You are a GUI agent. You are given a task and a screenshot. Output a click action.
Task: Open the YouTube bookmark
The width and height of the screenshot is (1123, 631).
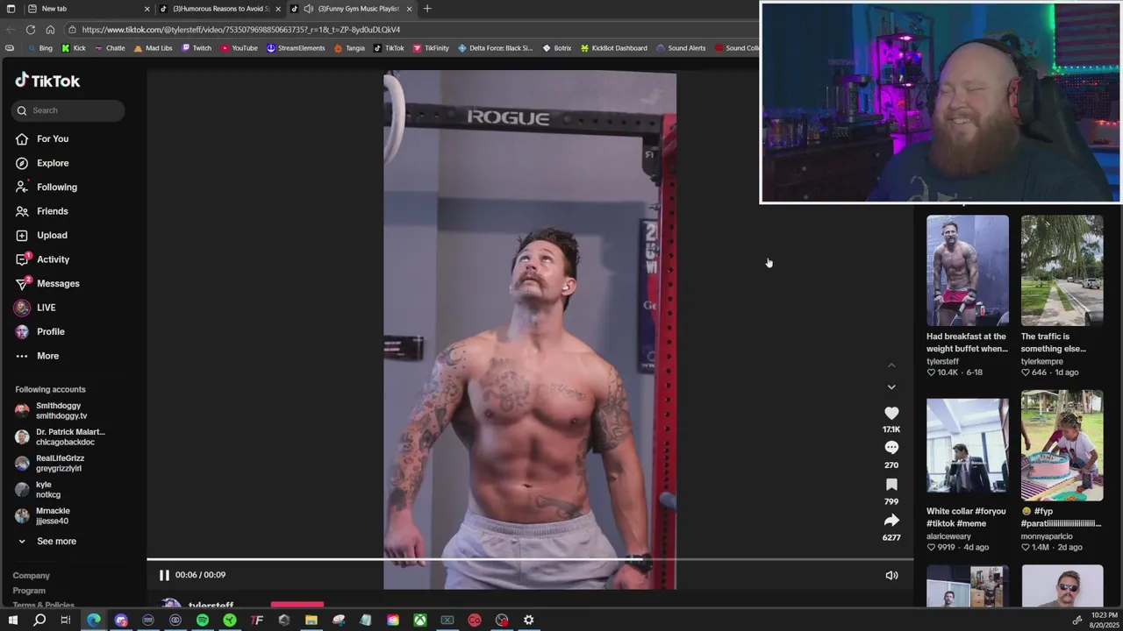(x=239, y=48)
